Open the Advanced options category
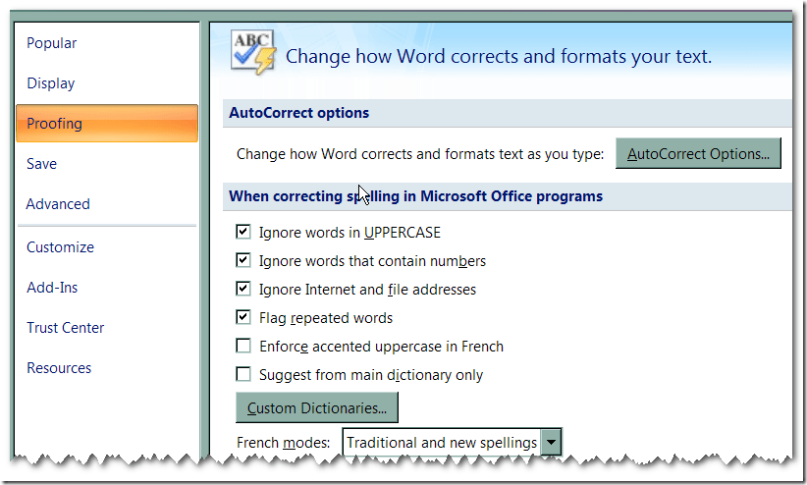The image size is (807, 485). 58,204
